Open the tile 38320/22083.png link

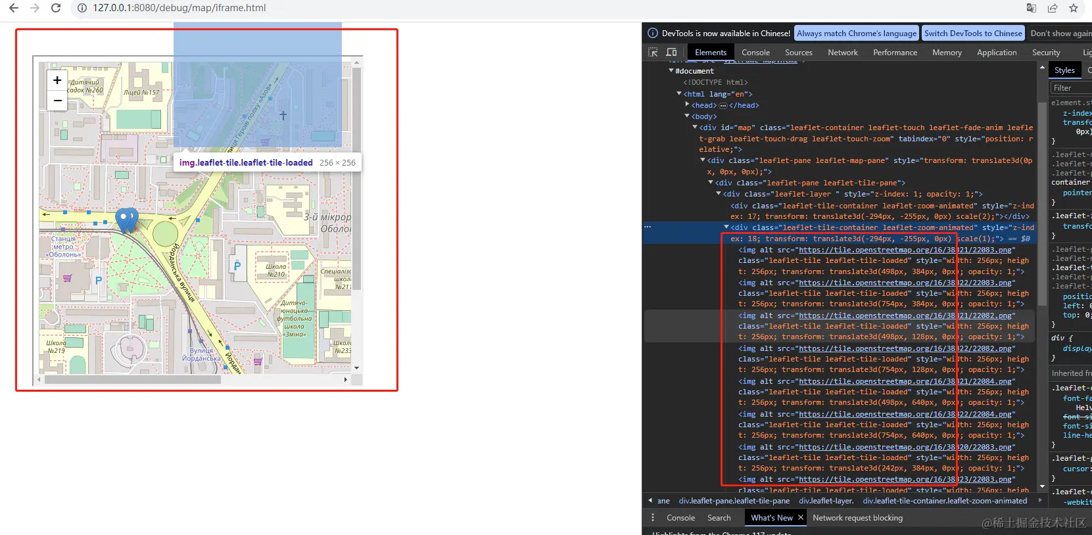tap(905, 447)
